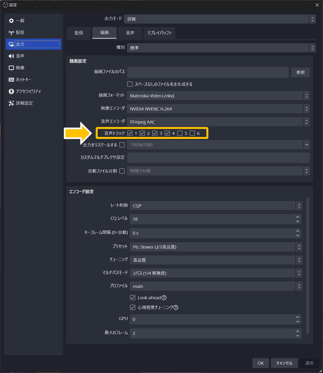The width and height of the screenshot is (323, 373).
Task: Open the rescale resolution 1920x1080 dropdown
Action: [218, 145]
